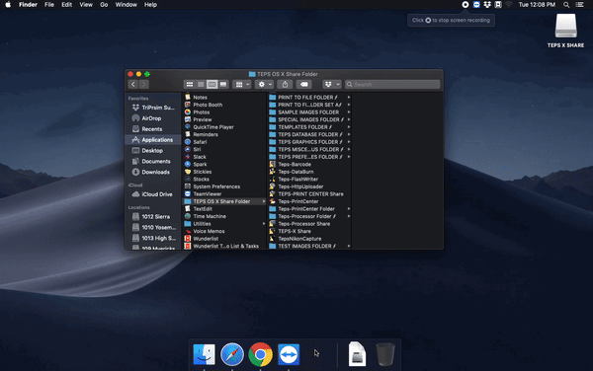593x371 pixels.
Task: Expand Teps-PrintCenter Folder arrow
Action: 349,209
